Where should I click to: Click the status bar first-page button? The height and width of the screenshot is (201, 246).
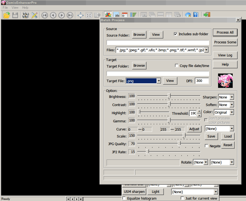(x=68, y=199)
